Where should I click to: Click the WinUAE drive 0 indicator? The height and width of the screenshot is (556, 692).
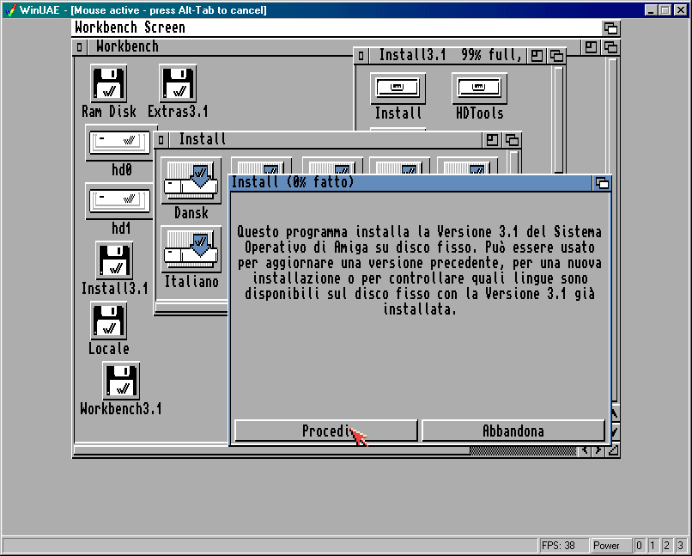[639, 546]
